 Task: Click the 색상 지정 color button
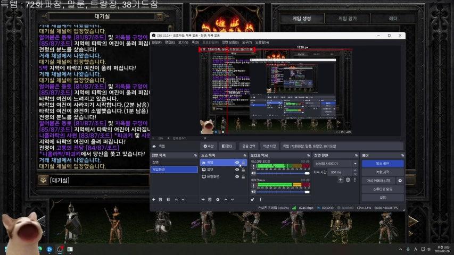(x=269, y=146)
